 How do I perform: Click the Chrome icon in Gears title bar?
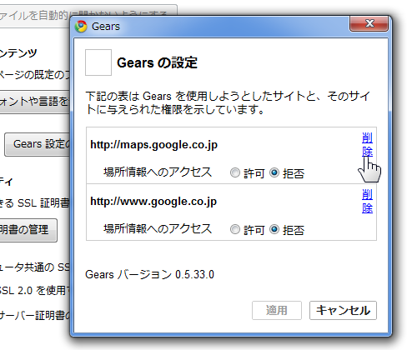pyautogui.click(x=81, y=27)
